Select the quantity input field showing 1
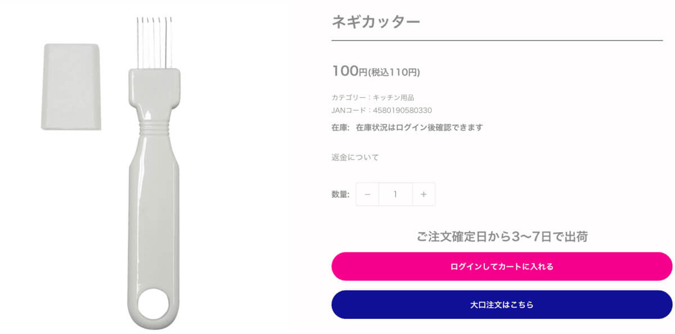Screen dimensions: 675x334 395,194
